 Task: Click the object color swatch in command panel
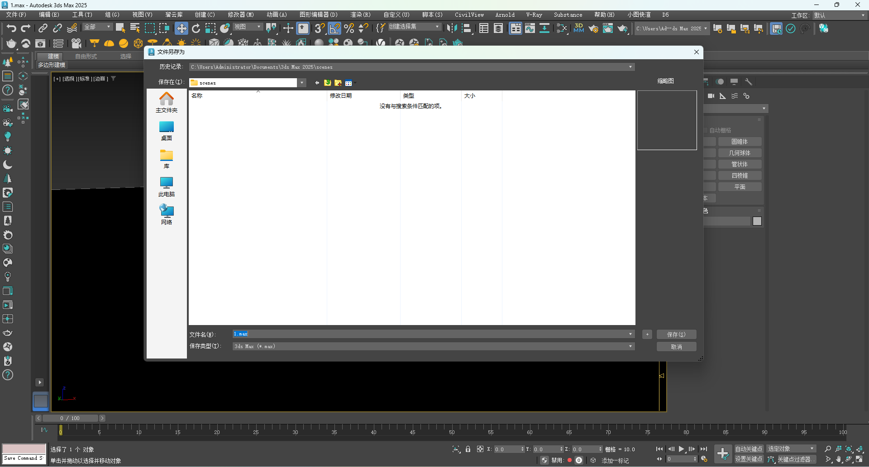point(757,221)
